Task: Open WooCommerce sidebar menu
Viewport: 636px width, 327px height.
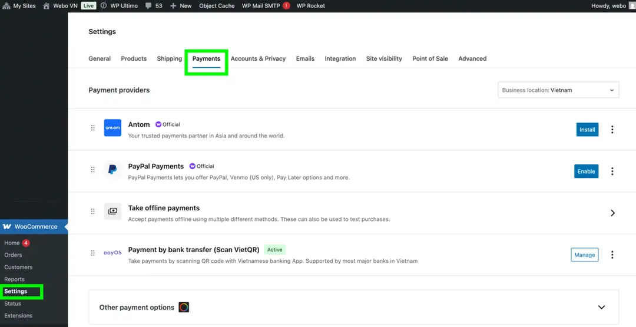Action: pos(34,226)
